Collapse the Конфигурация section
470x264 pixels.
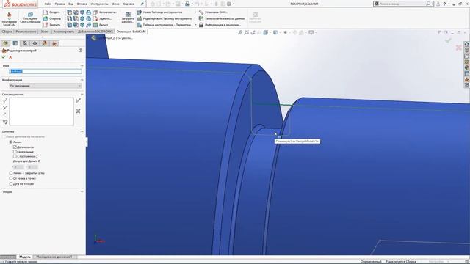tap(82, 80)
